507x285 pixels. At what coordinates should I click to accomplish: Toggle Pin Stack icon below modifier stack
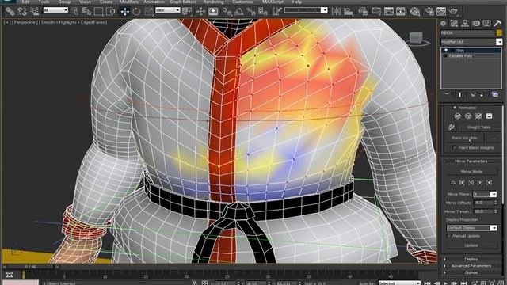[447, 95]
